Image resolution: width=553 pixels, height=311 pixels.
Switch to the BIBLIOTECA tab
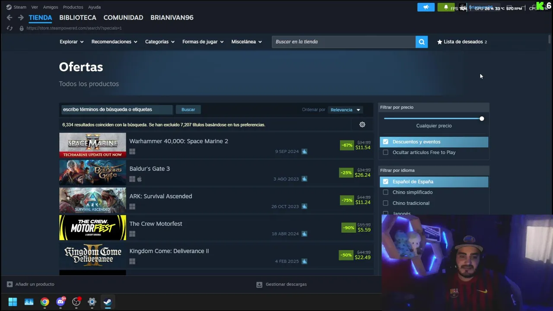(78, 18)
